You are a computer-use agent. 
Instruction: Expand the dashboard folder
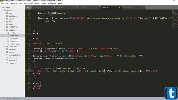pos(4,16)
